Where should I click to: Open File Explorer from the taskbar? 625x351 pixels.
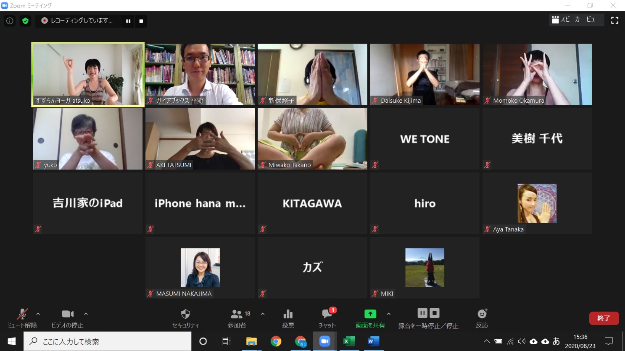pyautogui.click(x=251, y=341)
